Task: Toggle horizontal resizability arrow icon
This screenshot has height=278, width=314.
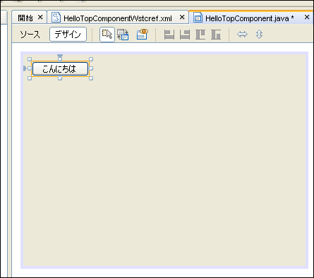Action: (242, 35)
